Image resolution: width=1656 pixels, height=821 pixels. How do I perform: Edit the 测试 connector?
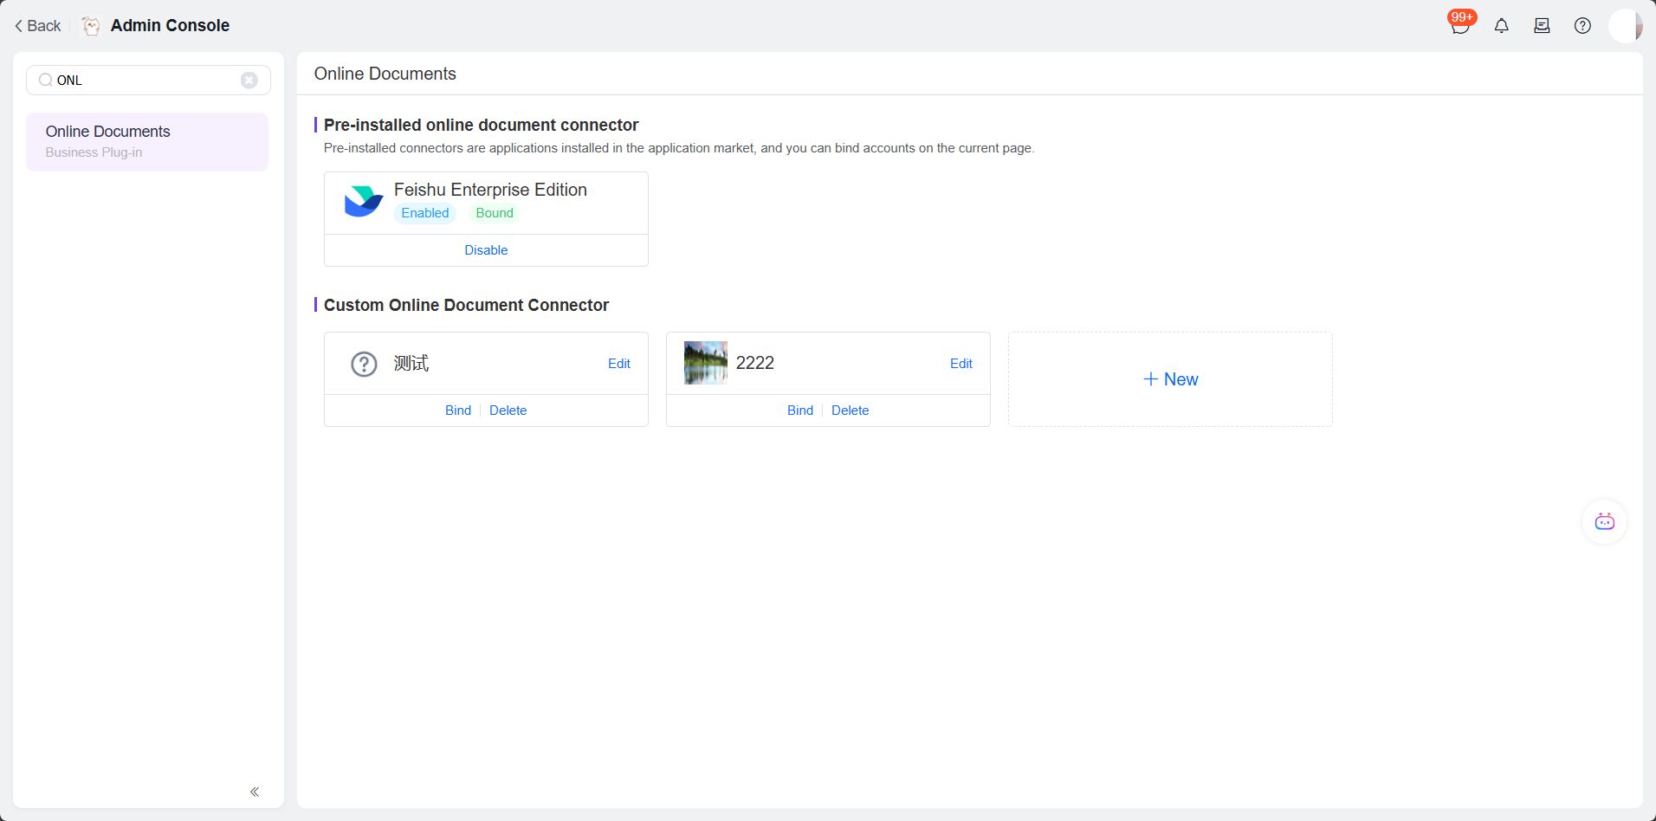pyautogui.click(x=618, y=364)
